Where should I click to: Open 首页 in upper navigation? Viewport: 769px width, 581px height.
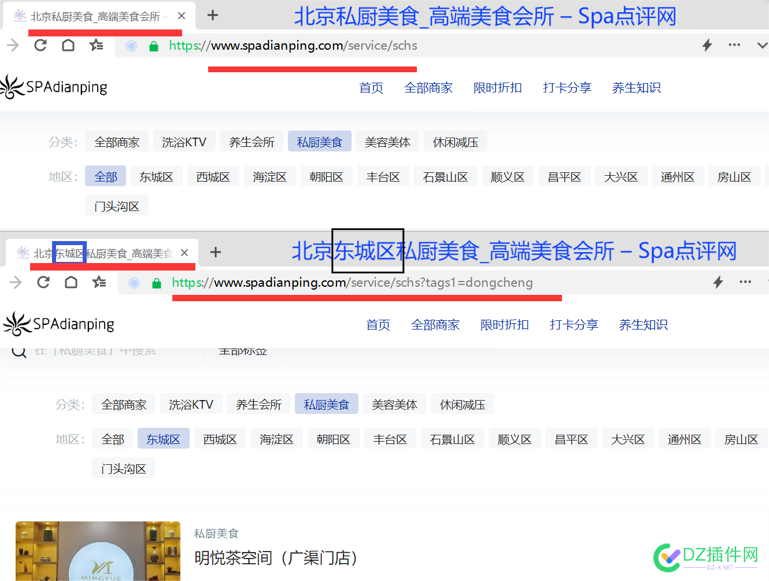(371, 88)
